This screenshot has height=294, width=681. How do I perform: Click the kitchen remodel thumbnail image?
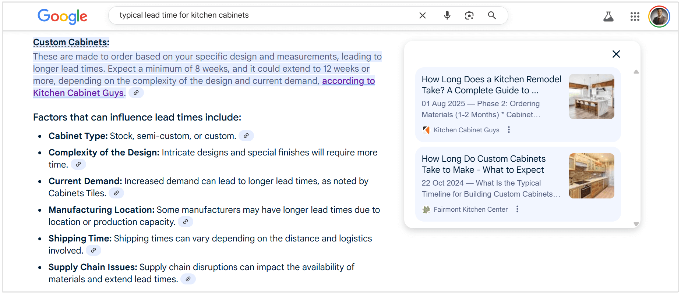click(592, 96)
